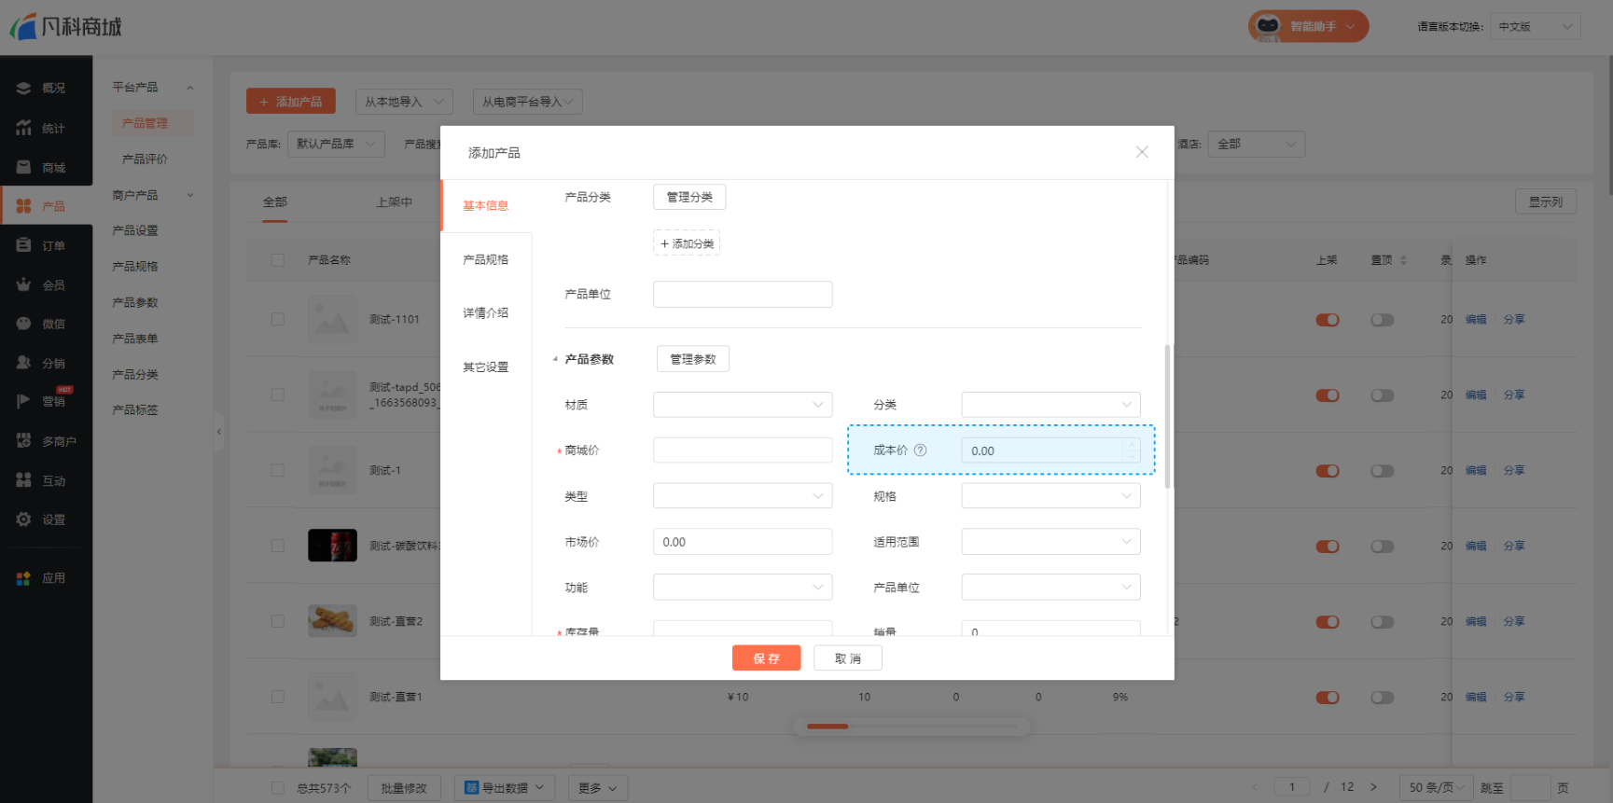
Task: Open the 规格 dropdown
Action: tap(1050, 496)
